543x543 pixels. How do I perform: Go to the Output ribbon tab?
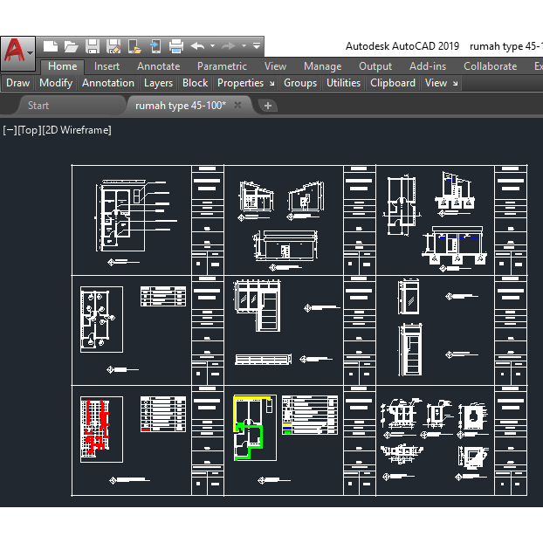(375, 66)
